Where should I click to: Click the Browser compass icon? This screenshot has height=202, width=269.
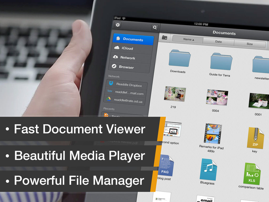[x=114, y=66]
